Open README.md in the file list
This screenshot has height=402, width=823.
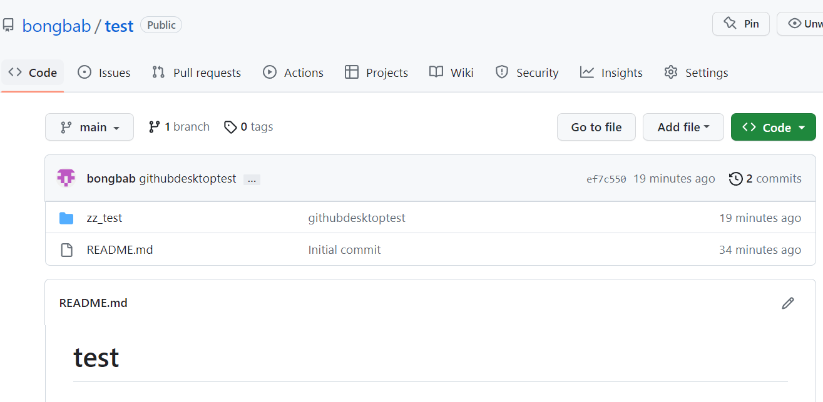coord(120,249)
